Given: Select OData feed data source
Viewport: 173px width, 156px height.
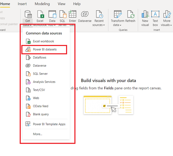Looking at the screenshot, I should click(46, 106).
